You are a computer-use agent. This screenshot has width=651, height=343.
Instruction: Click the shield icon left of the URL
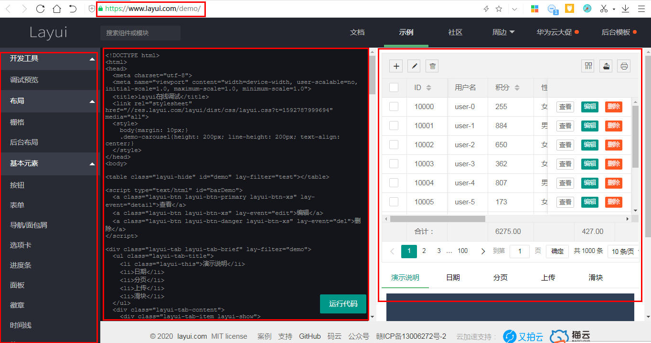(92, 9)
